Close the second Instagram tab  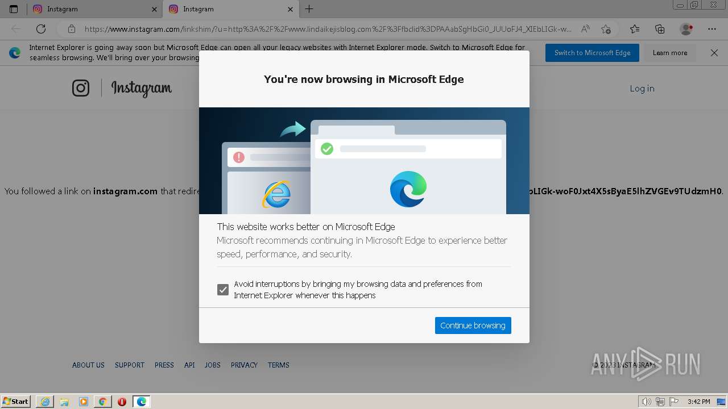pos(290,9)
